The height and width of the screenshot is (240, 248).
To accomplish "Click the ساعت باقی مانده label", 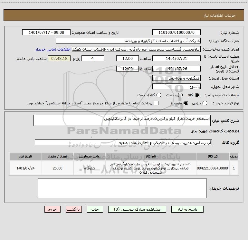I will (32, 59).
